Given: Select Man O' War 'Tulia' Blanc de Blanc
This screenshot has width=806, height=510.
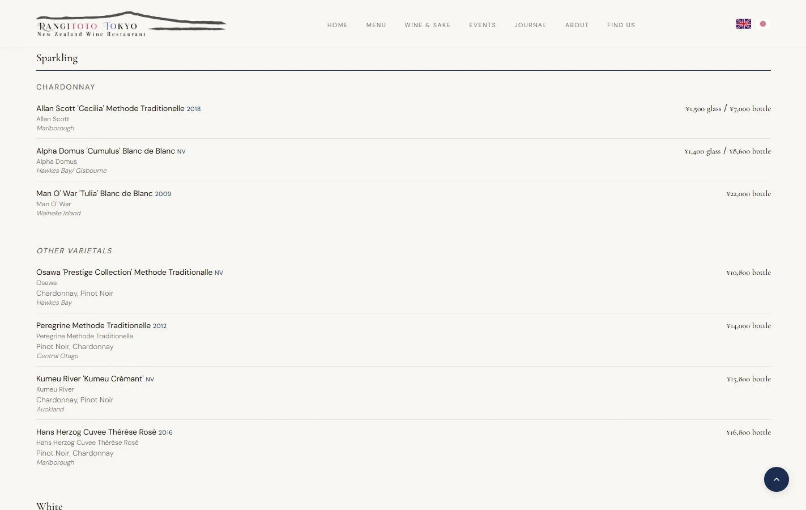Looking at the screenshot, I should (x=104, y=193).
